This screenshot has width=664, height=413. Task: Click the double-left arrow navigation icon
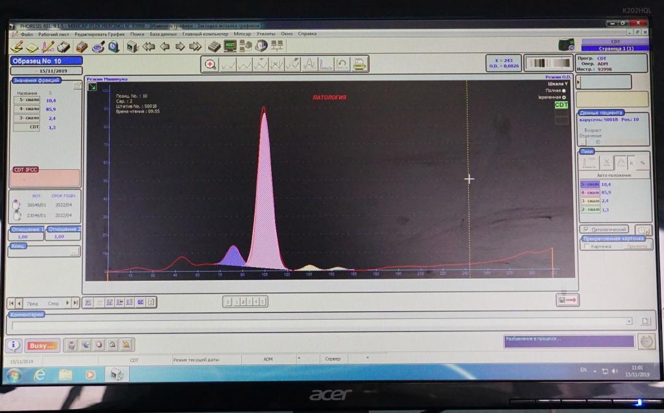pos(148,46)
